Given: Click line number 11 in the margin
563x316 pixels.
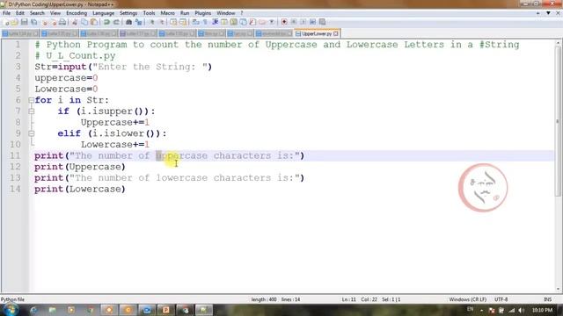Looking at the screenshot, I should [15, 155].
